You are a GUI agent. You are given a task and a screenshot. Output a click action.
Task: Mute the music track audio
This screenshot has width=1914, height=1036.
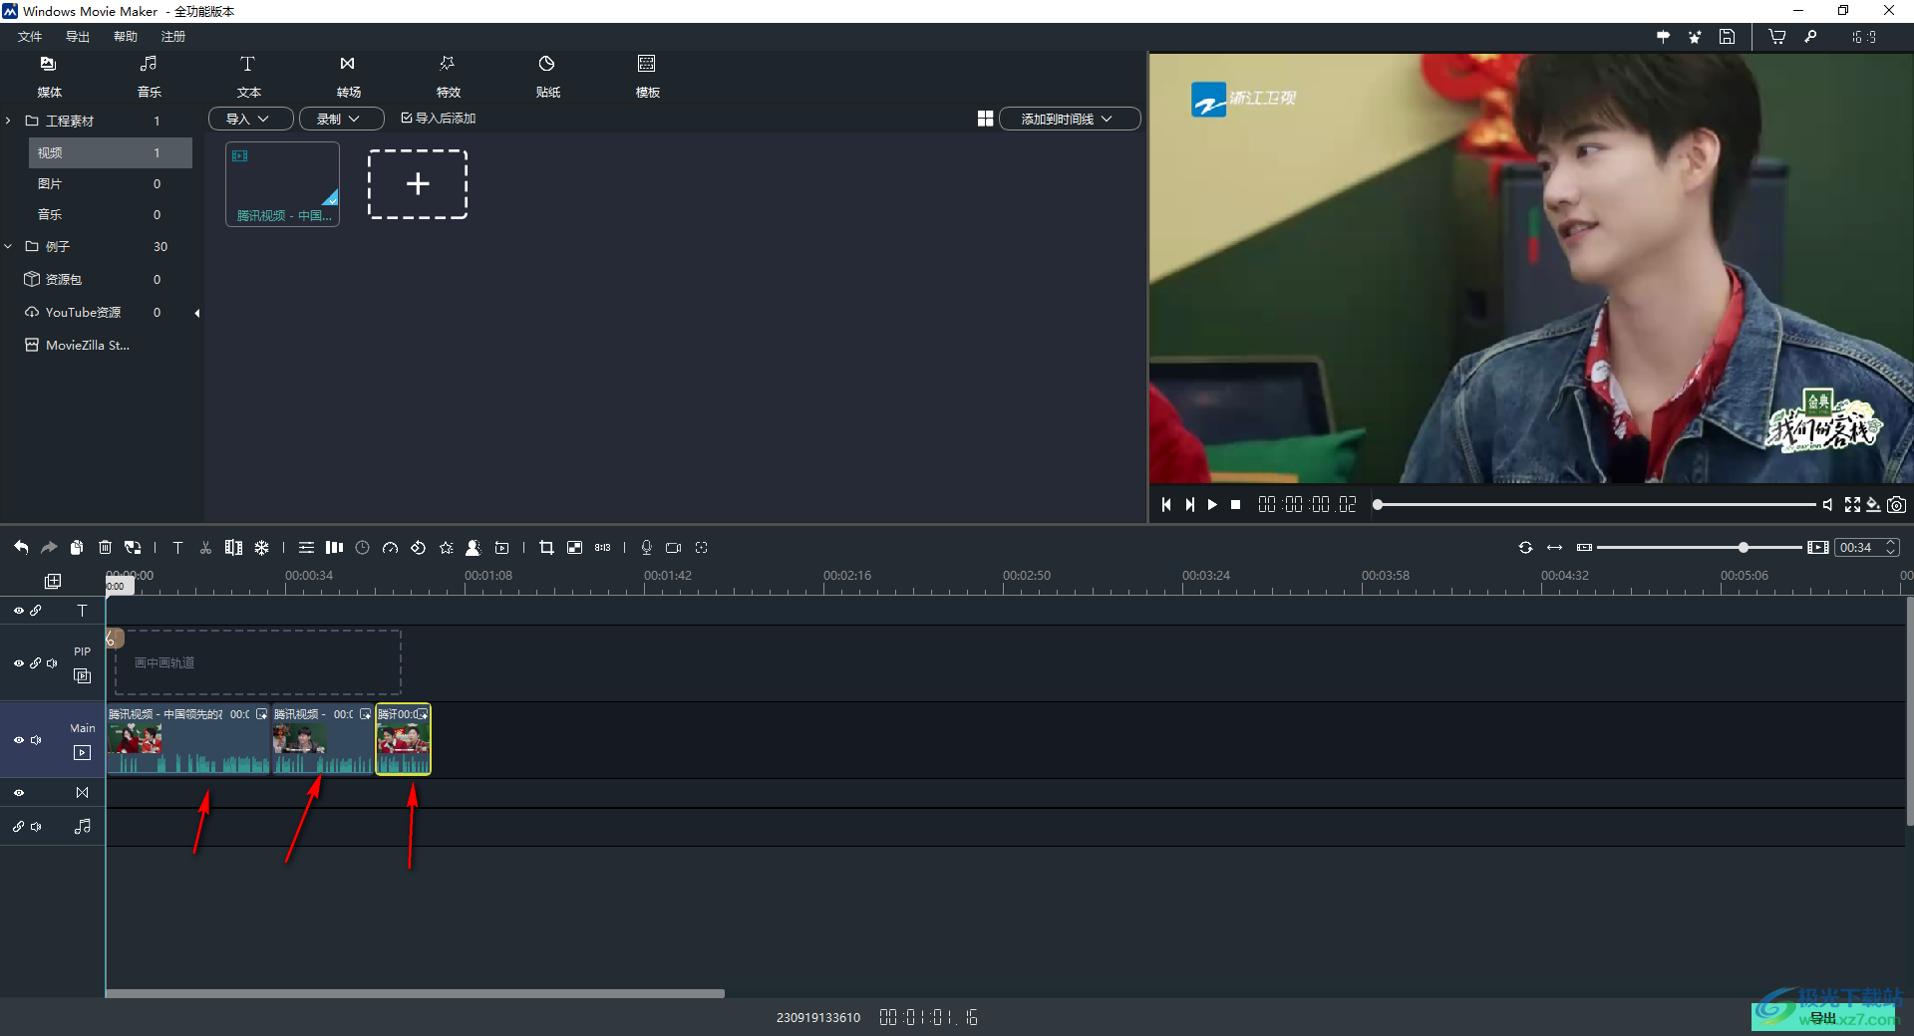[x=37, y=827]
